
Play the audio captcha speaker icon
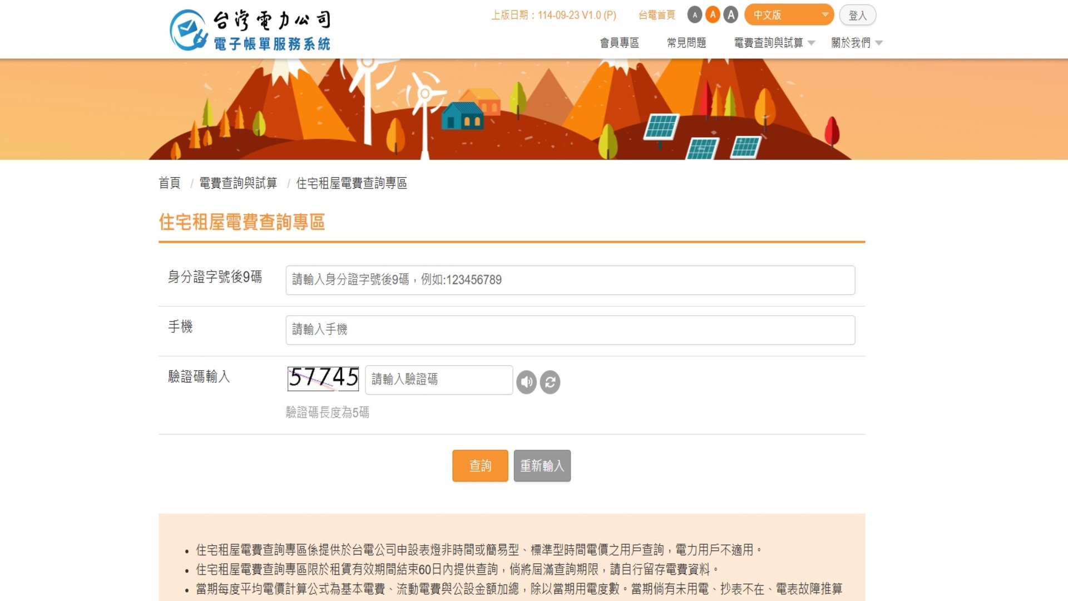526,382
